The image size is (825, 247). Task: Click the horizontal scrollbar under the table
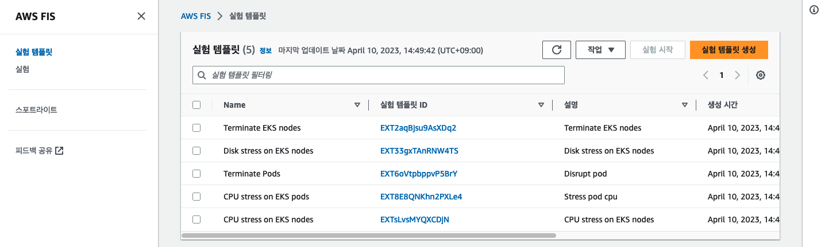tap(368, 236)
